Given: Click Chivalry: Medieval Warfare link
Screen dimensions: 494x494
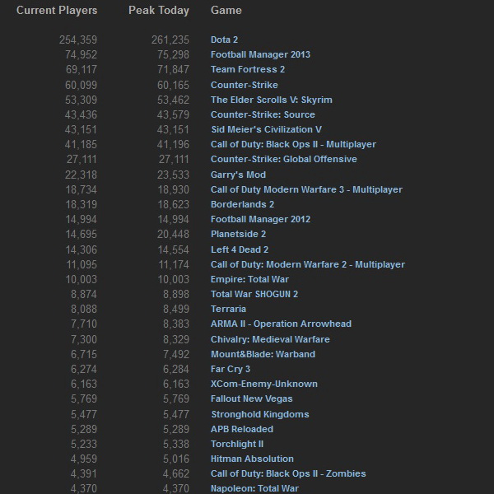Looking at the screenshot, I should (270, 339).
